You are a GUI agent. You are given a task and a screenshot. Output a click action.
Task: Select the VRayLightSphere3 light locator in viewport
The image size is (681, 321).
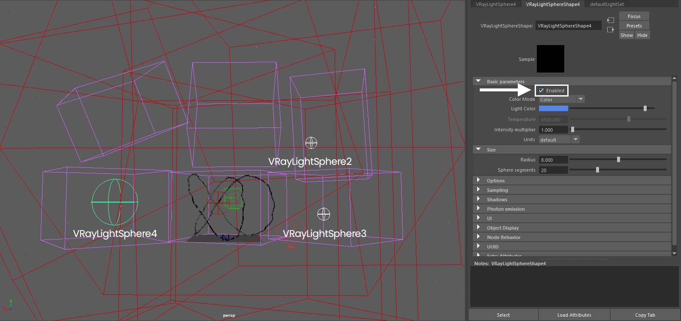[x=324, y=214]
